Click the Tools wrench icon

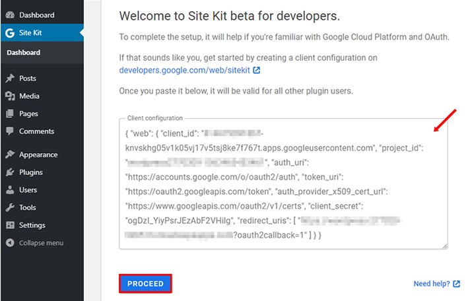[x=10, y=207]
